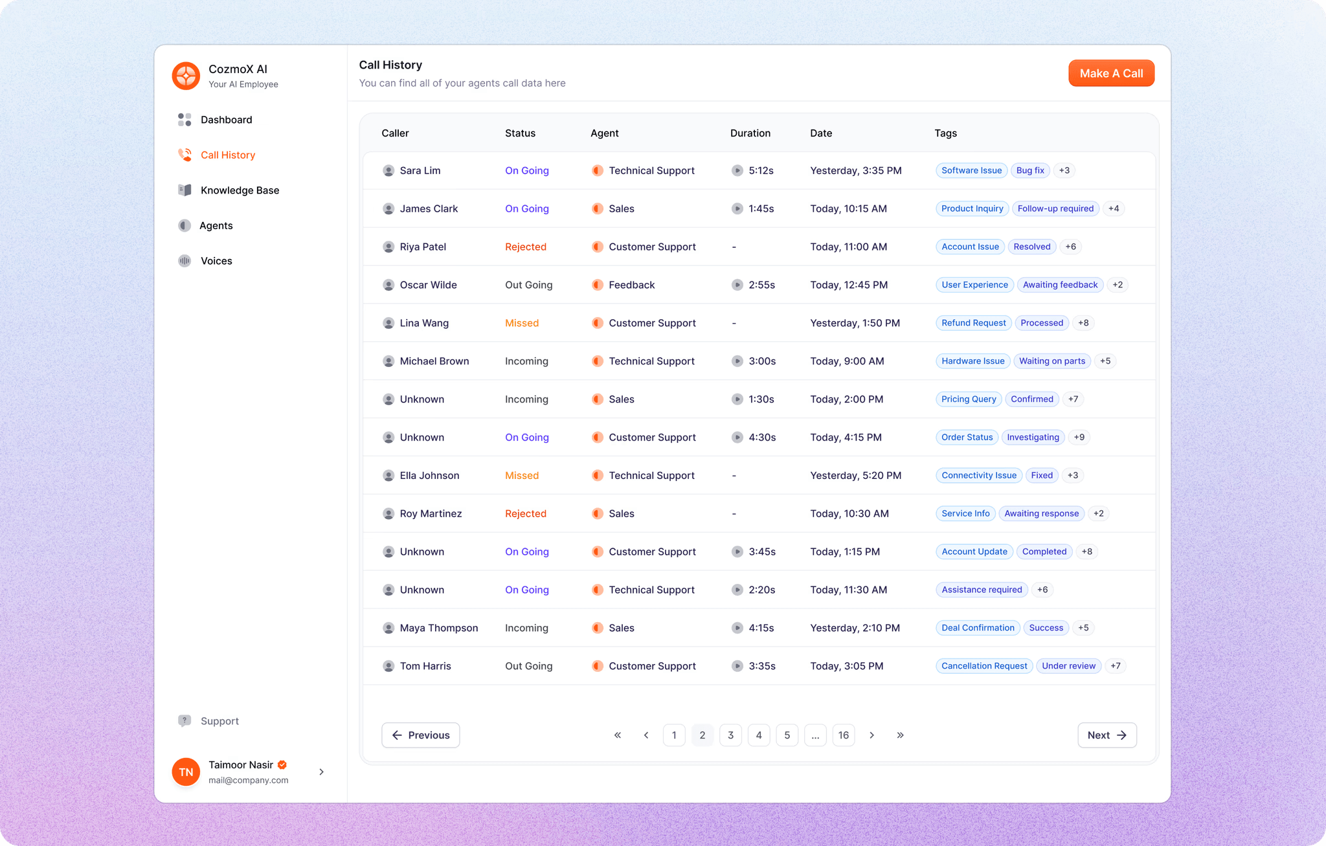Select the Refund Request tag on Lina Wang's row
The width and height of the screenshot is (1326, 846).
pyautogui.click(x=974, y=322)
